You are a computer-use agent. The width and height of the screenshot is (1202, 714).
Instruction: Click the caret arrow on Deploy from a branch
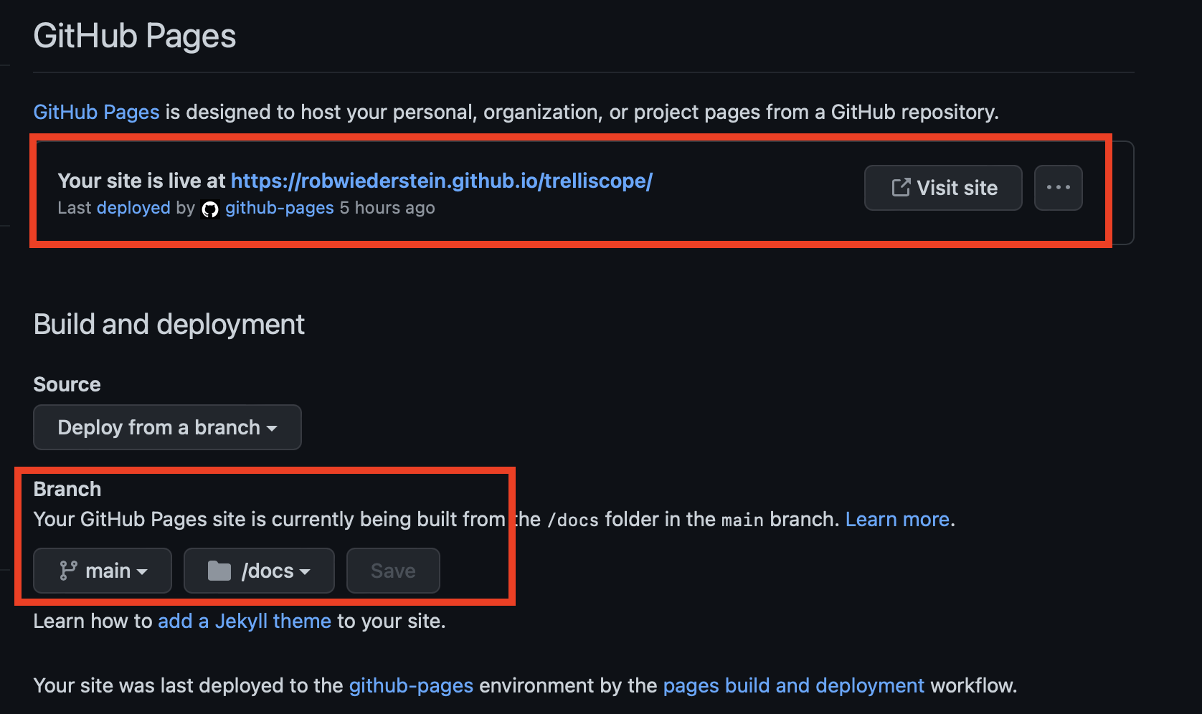point(272,429)
